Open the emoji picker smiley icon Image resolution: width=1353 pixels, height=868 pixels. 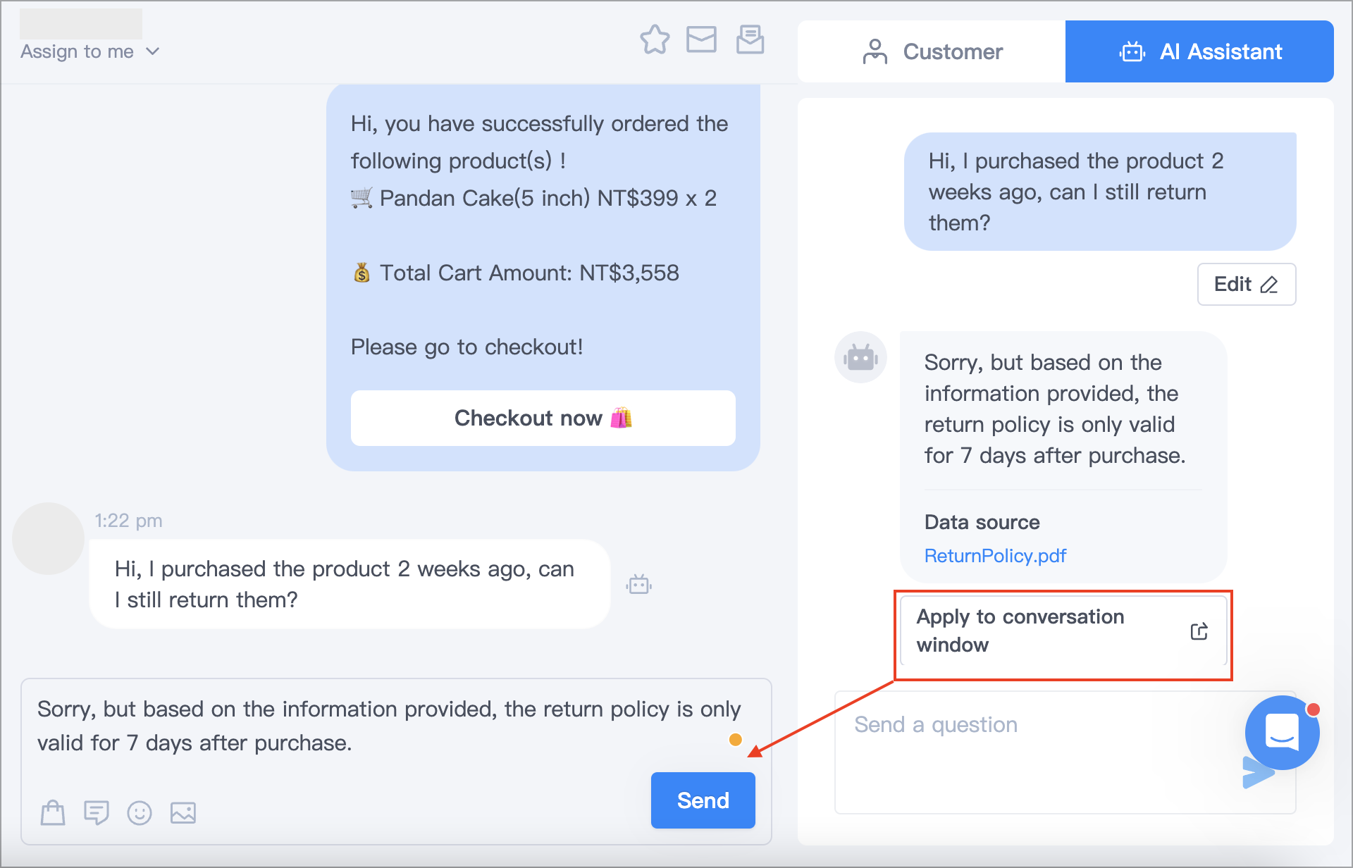coord(140,812)
